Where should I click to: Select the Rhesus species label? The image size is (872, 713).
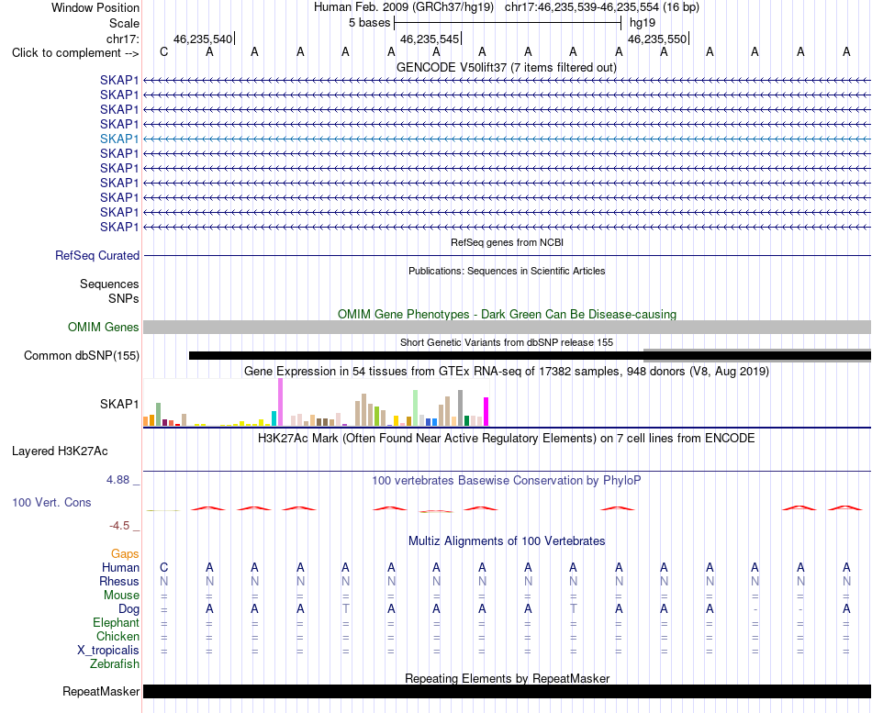coord(119,581)
